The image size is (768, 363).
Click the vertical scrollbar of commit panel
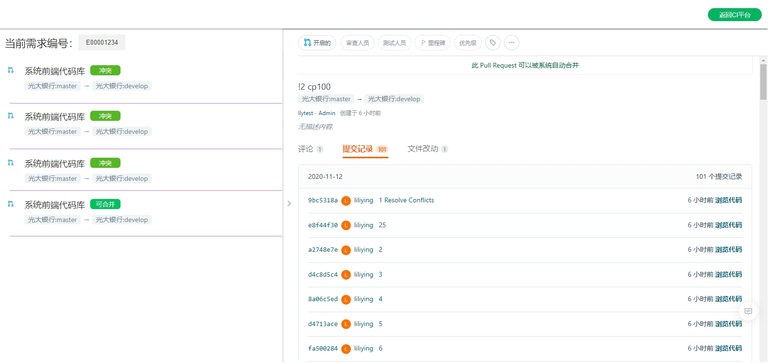click(x=763, y=82)
